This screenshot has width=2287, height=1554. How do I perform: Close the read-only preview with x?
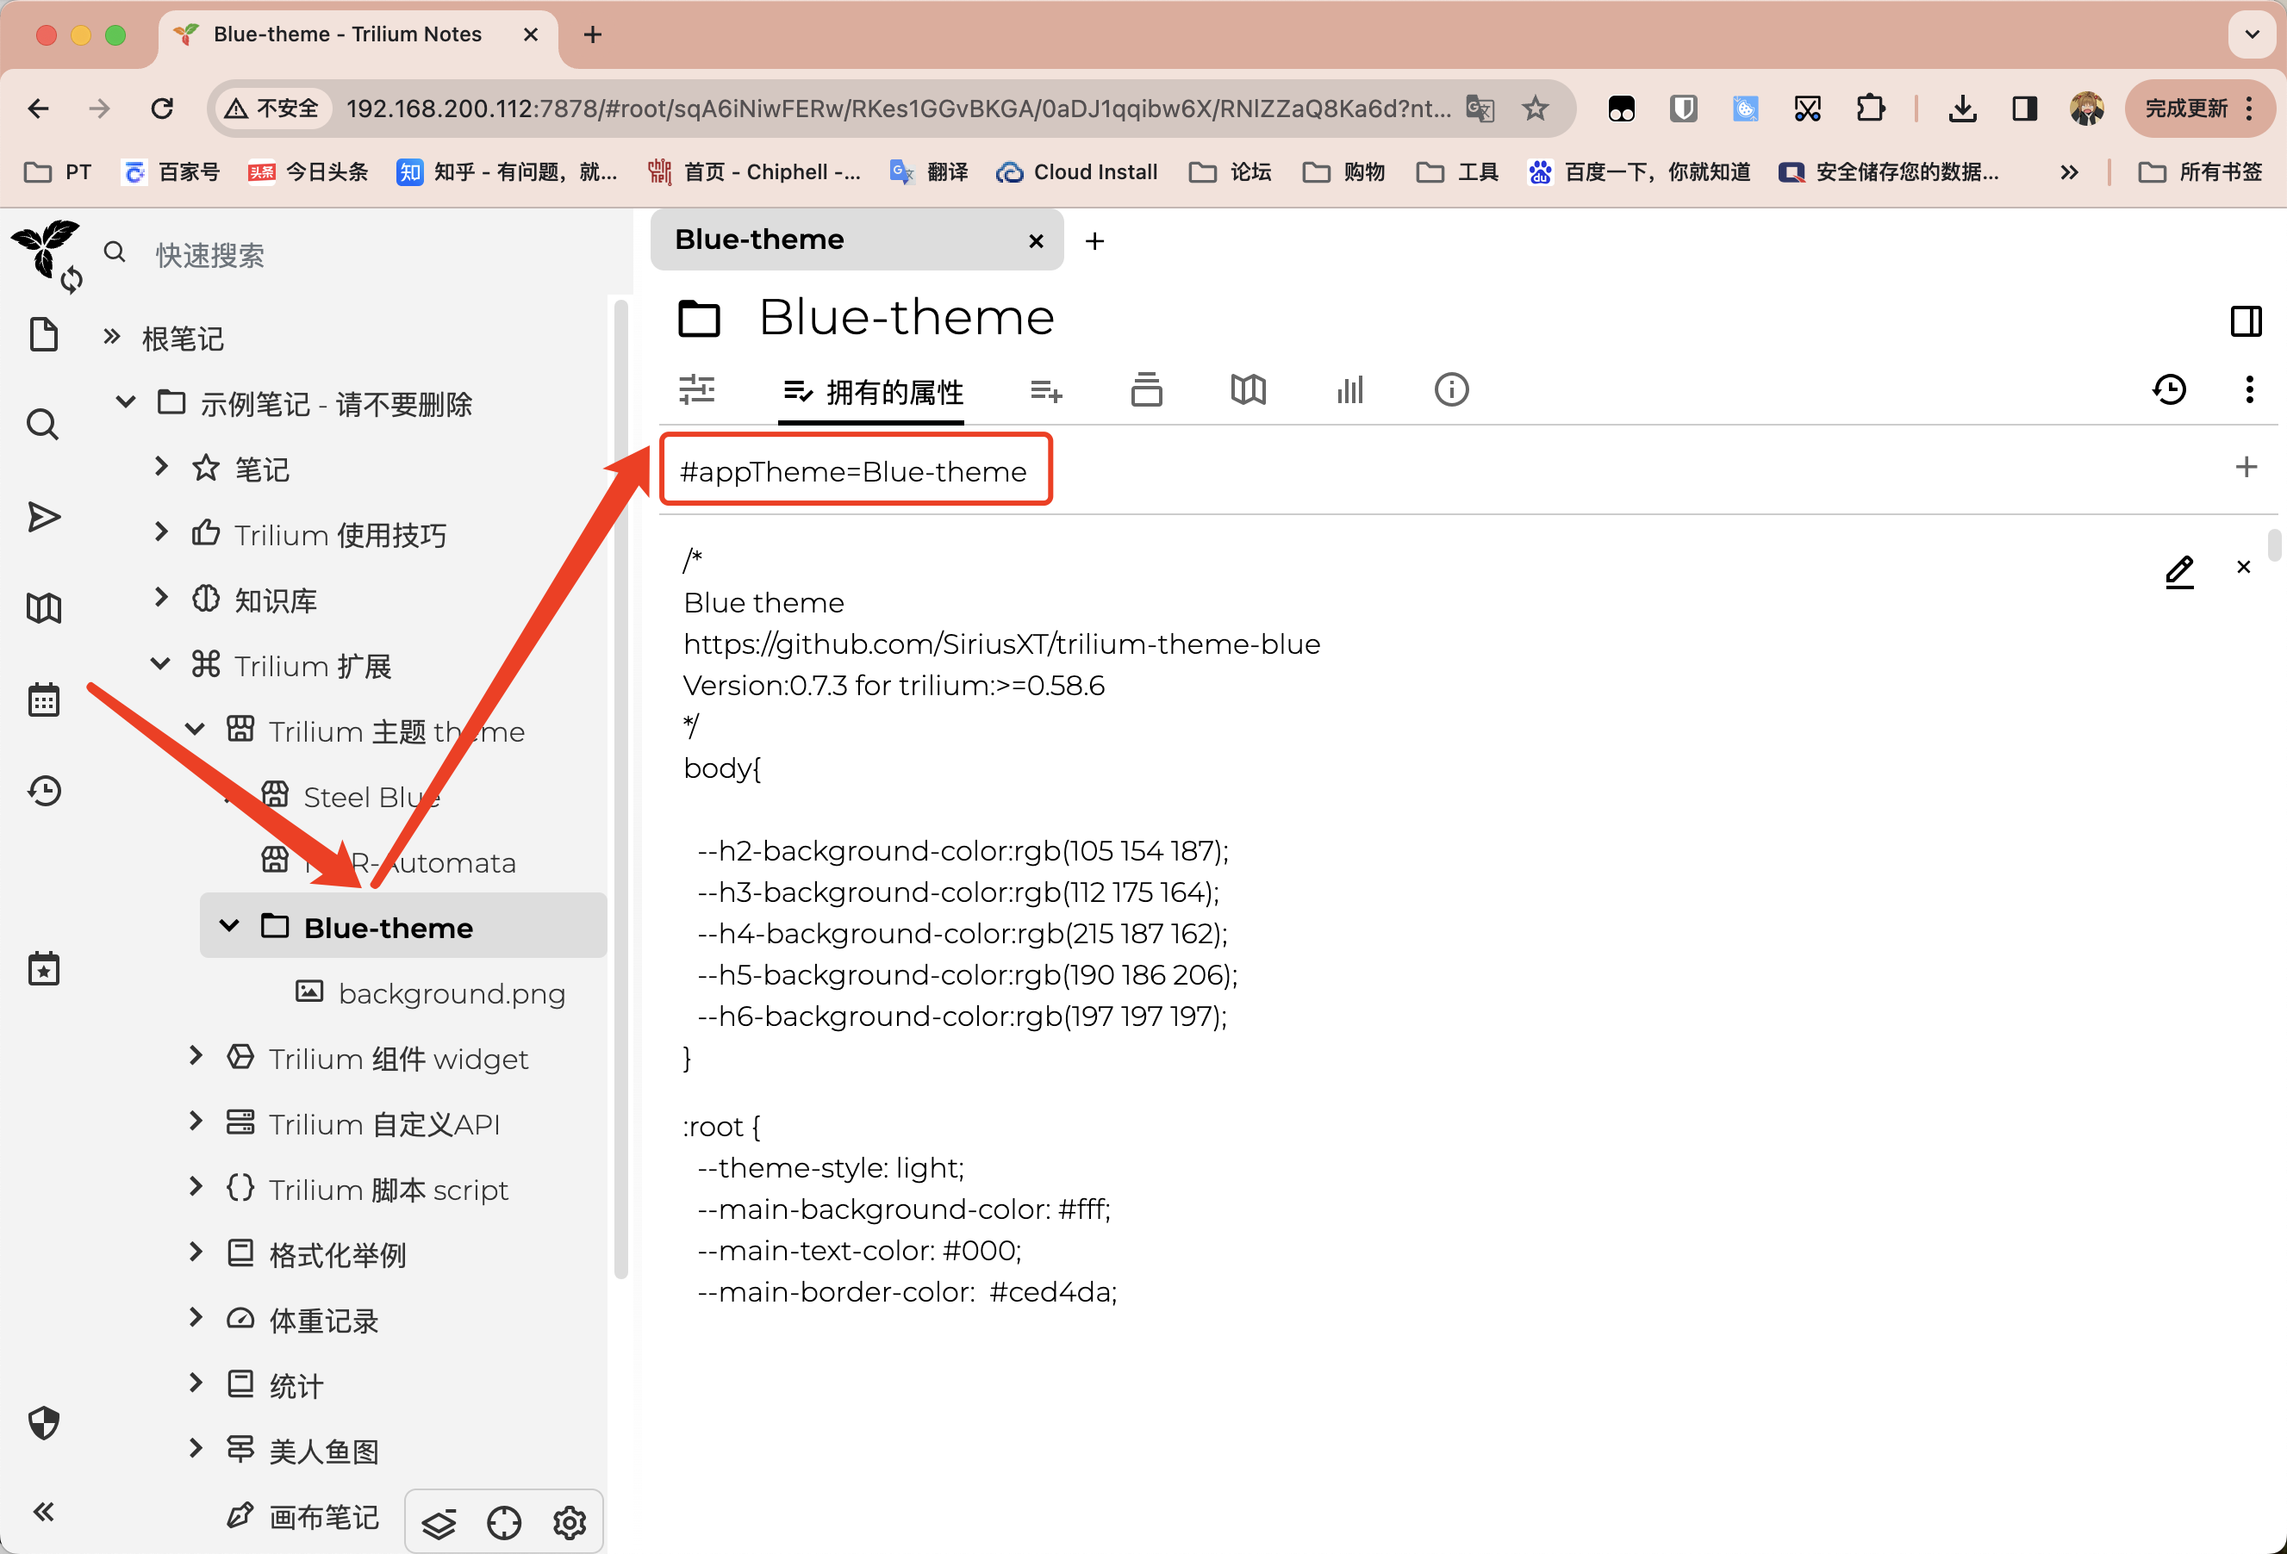[2244, 567]
